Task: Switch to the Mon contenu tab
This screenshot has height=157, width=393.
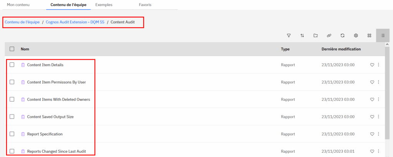Action: (x=18, y=5)
